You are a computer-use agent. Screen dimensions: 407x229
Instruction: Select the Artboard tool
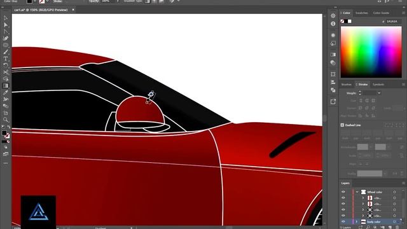coord(6,113)
